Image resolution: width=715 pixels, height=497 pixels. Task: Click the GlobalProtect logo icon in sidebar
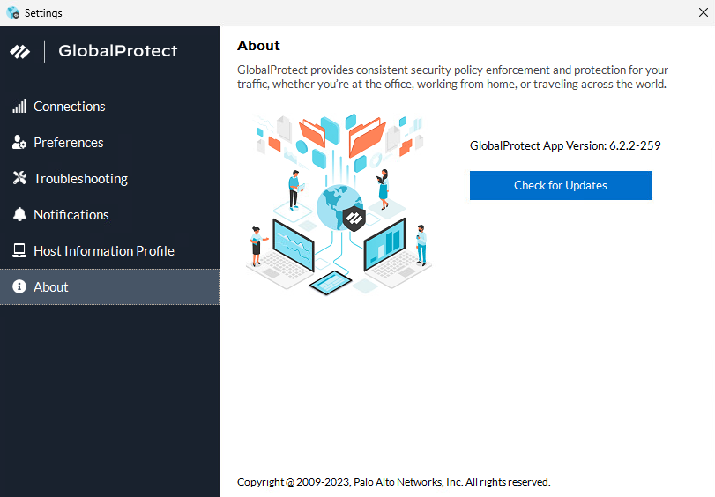click(19, 51)
